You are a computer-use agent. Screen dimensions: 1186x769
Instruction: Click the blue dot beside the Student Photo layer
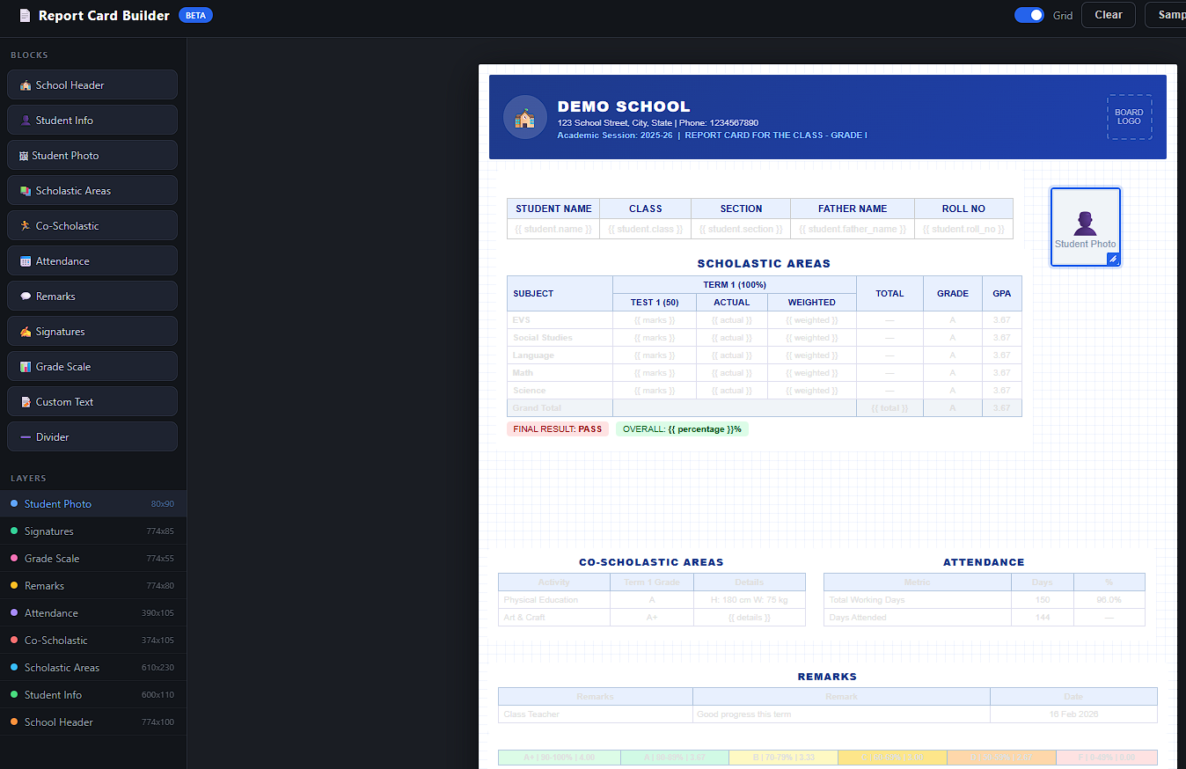(12, 503)
